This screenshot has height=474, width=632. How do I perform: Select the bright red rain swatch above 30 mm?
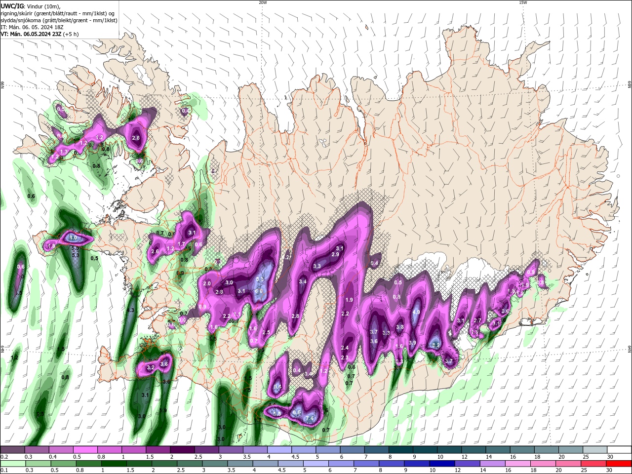tap(619, 463)
